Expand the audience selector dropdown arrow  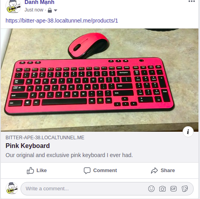coord(55,10)
